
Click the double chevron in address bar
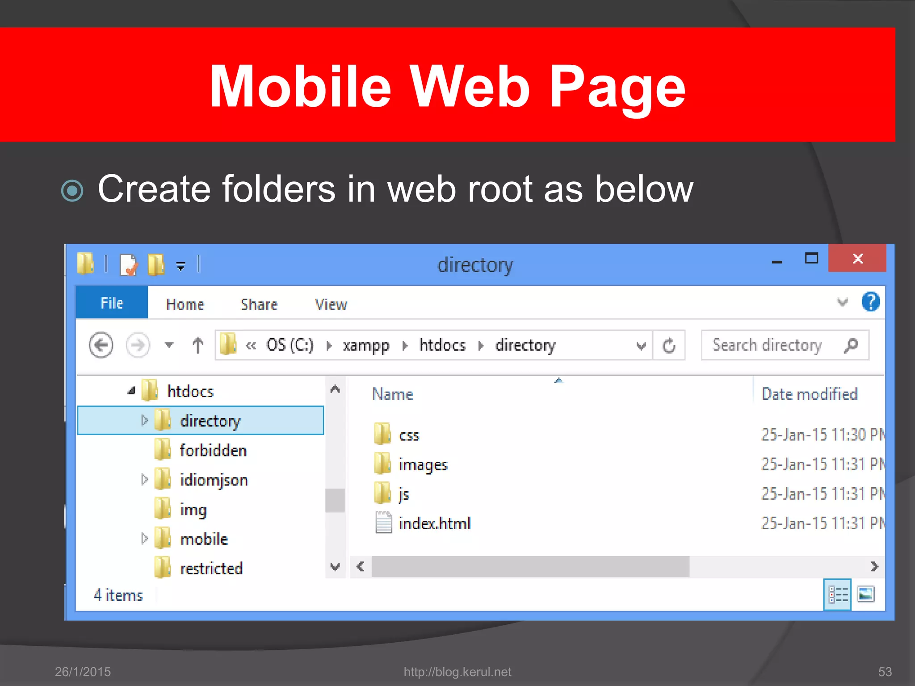pyautogui.click(x=251, y=346)
